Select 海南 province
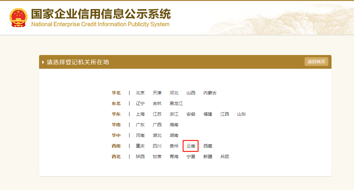 tap(174, 125)
